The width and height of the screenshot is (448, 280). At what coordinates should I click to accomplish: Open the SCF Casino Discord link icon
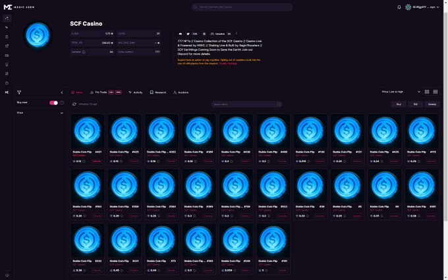tap(181, 34)
